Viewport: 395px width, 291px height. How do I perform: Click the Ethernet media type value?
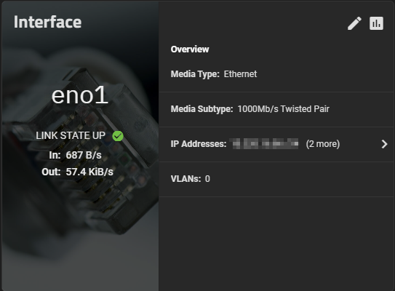tap(240, 74)
